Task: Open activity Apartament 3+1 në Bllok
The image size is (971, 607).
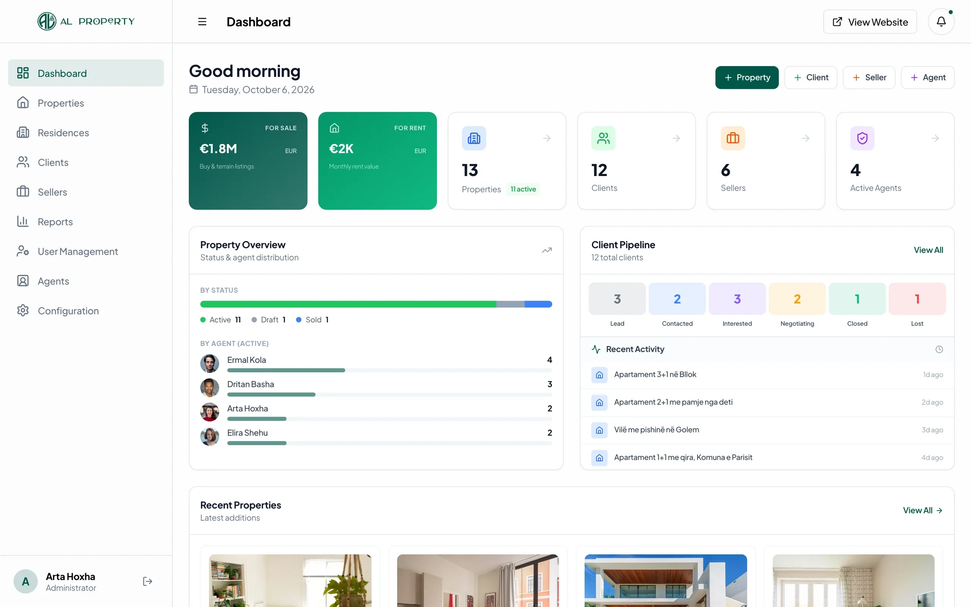Action: coord(767,374)
